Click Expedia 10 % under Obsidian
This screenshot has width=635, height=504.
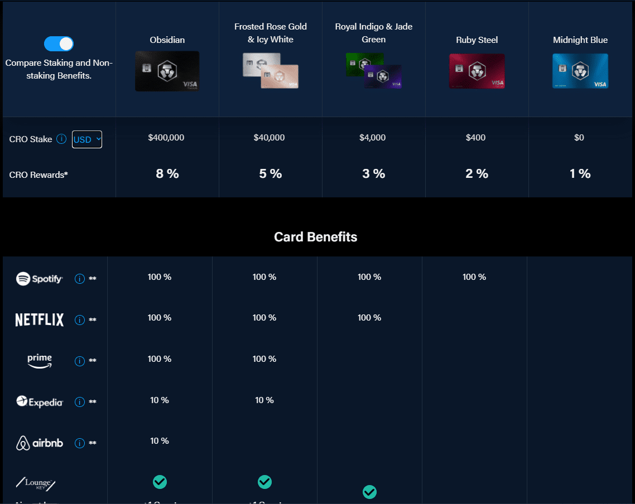(160, 400)
